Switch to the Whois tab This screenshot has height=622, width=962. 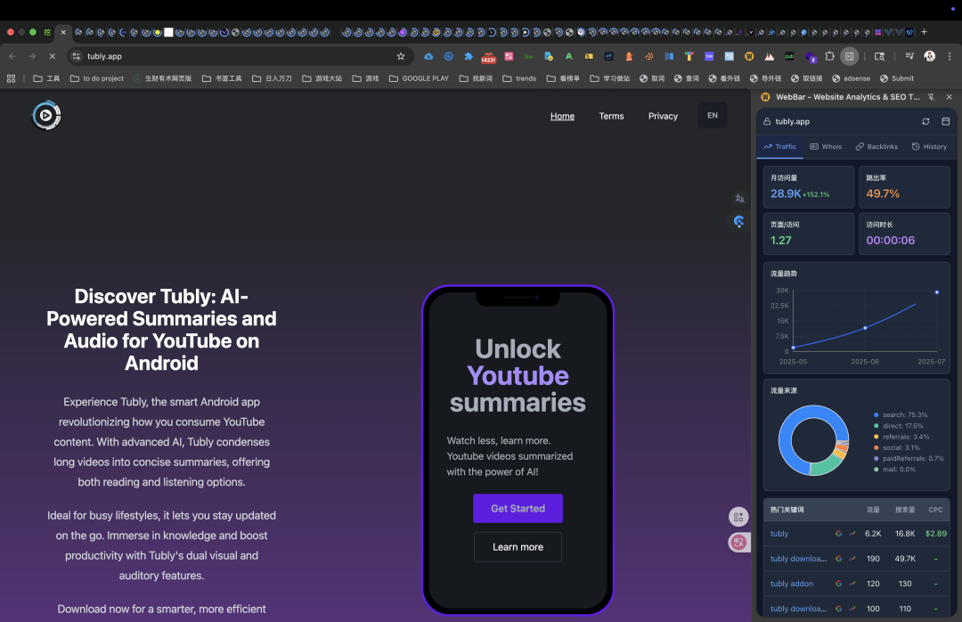[x=826, y=147]
